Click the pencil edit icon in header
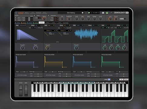This screenshot has height=109, width=147. 111,13
